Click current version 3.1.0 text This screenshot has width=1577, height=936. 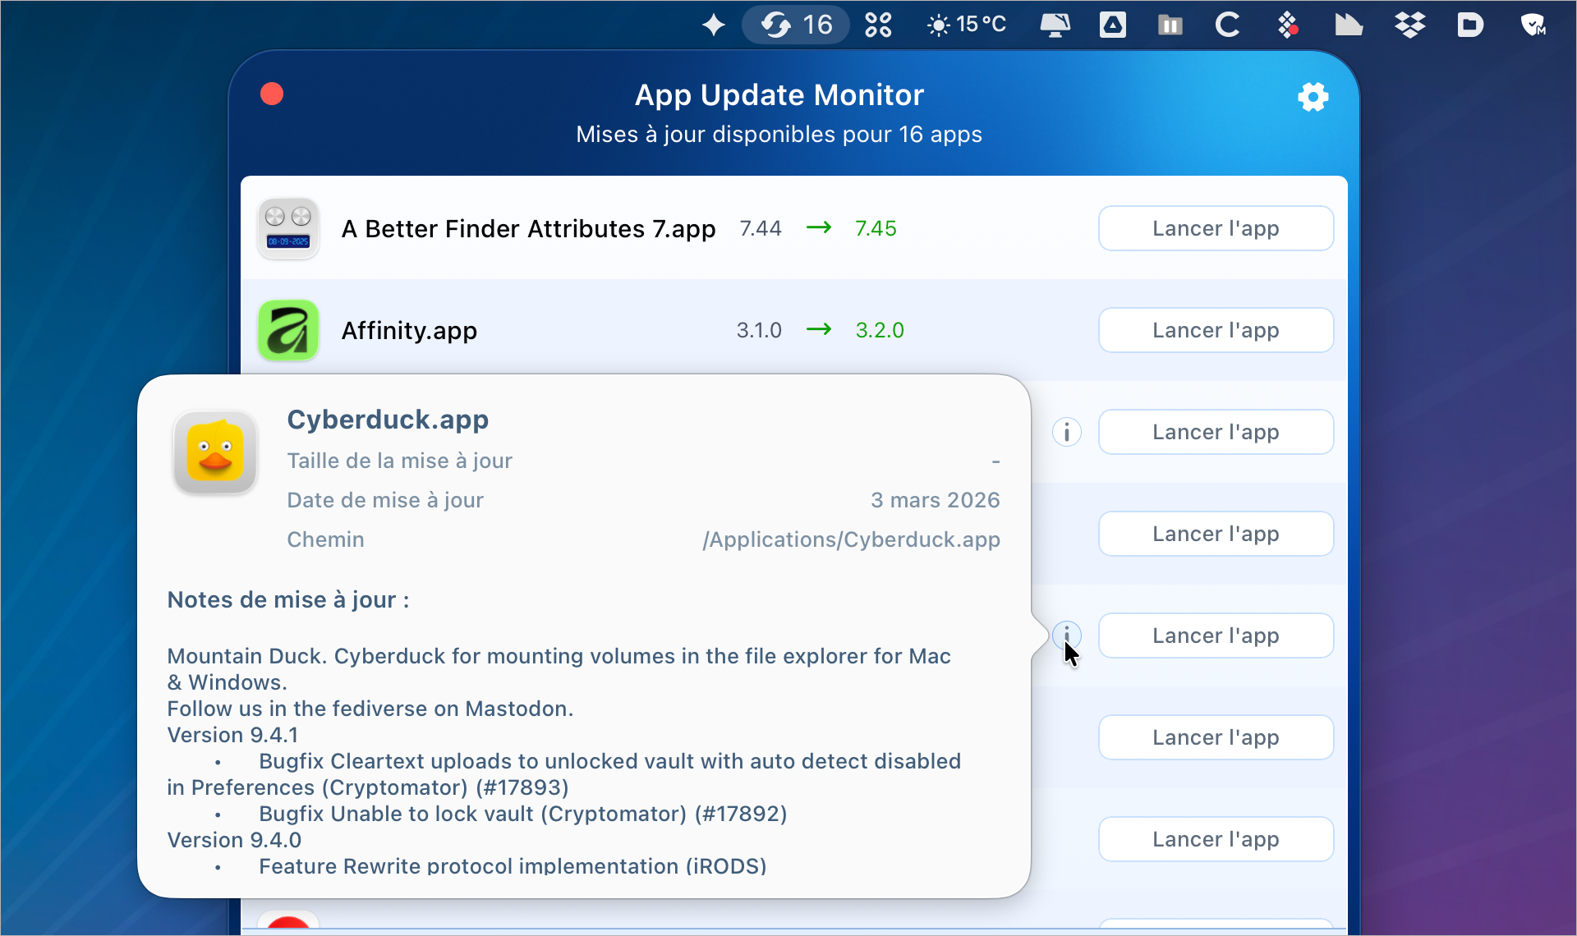(x=759, y=330)
